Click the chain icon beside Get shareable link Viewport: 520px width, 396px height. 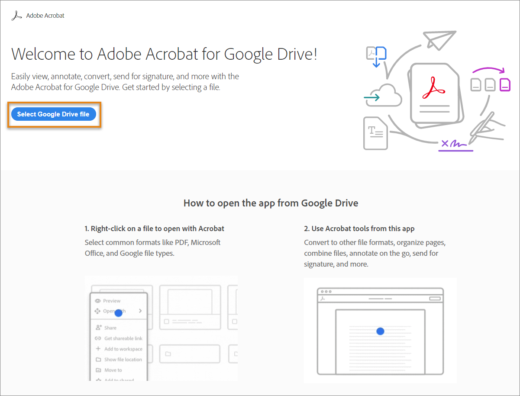97,338
